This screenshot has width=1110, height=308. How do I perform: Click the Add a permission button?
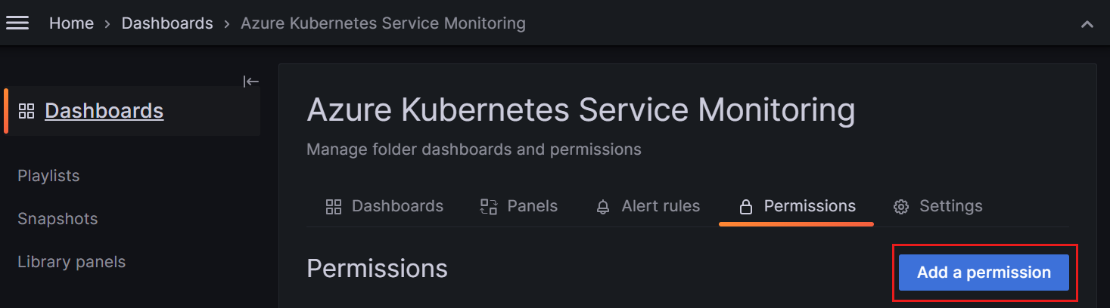984,273
